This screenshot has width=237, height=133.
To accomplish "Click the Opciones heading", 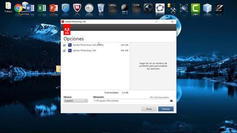I will [74, 39].
